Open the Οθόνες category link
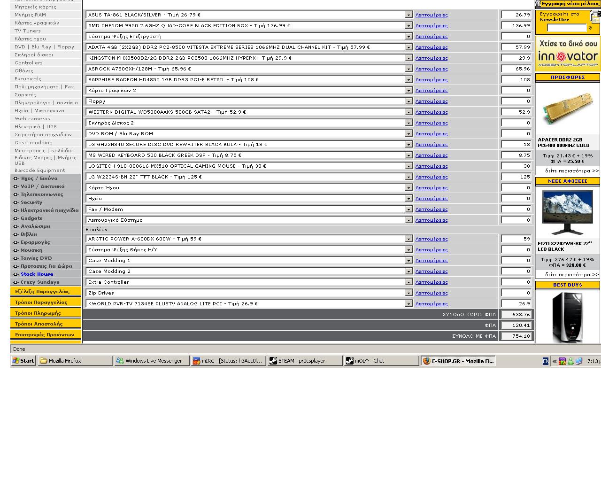 tap(24, 71)
